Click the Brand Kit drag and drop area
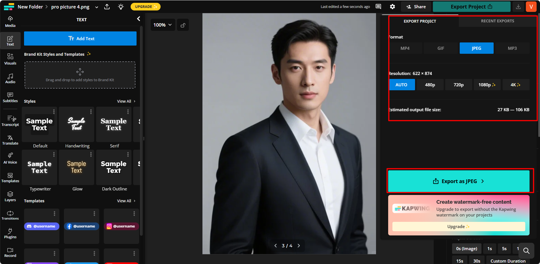Viewport: 540px width, 264px height. (80, 75)
